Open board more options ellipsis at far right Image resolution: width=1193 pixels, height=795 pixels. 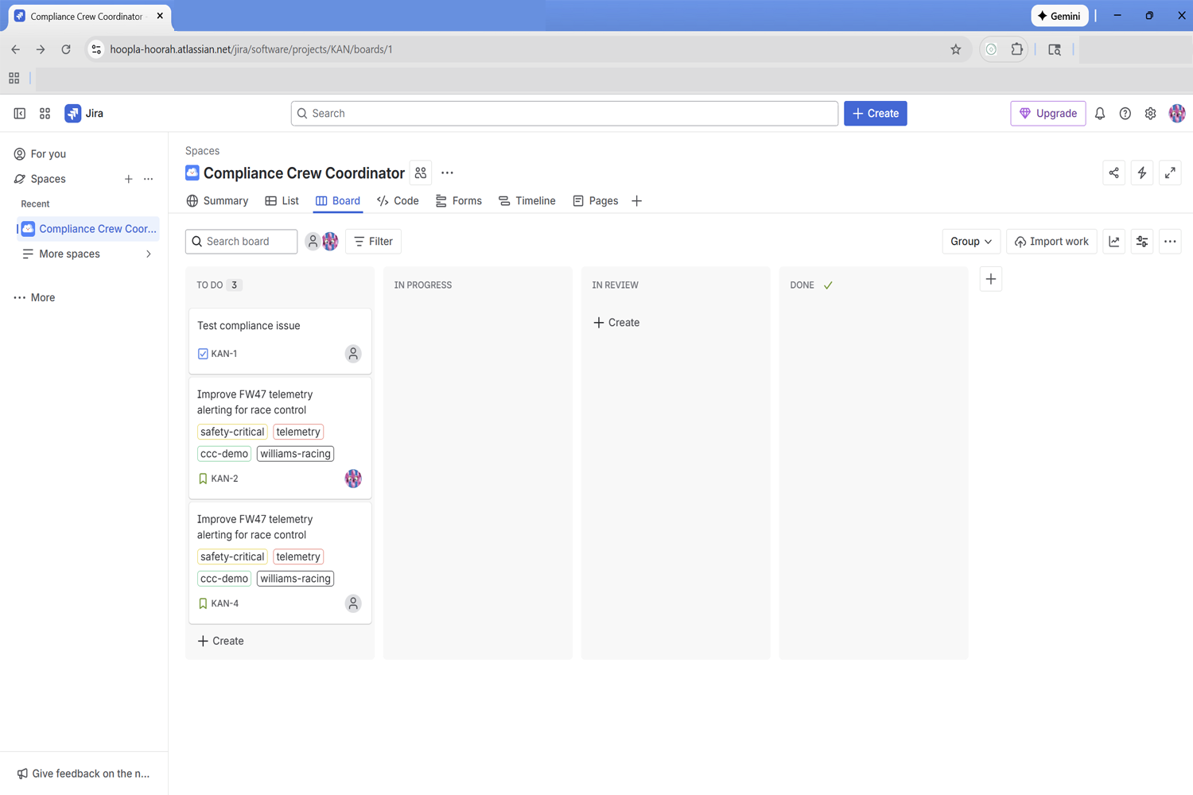pyautogui.click(x=1170, y=242)
